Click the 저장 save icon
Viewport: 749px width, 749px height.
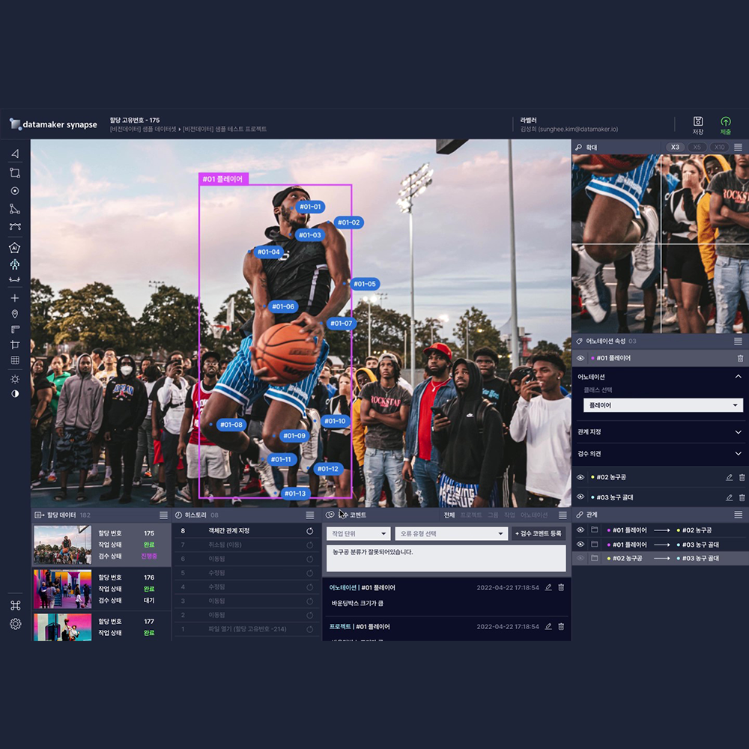[698, 124]
